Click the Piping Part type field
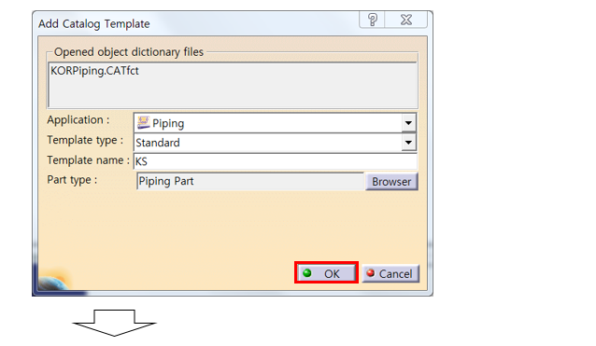The height and width of the screenshot is (346, 596). (250, 181)
